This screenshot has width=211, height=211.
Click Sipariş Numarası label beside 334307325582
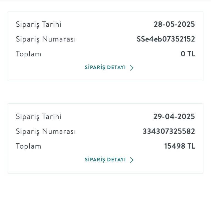pos(46,132)
